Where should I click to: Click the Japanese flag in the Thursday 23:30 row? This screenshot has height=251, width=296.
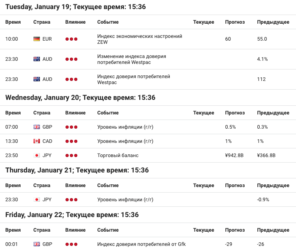(37, 199)
